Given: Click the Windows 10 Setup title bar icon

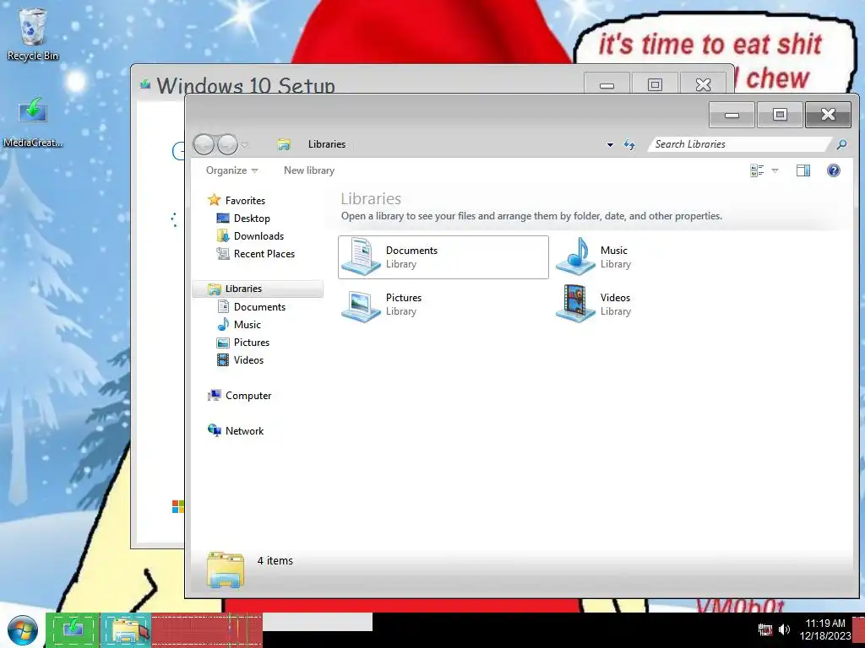Looking at the screenshot, I should click(x=145, y=84).
